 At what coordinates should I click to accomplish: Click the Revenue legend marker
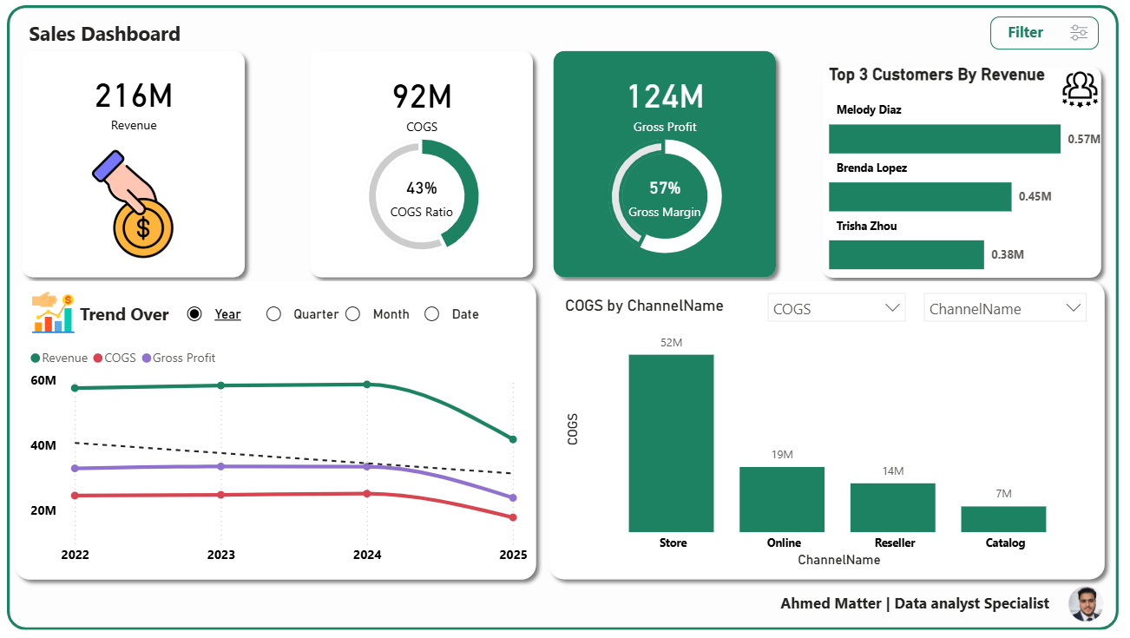click(36, 358)
